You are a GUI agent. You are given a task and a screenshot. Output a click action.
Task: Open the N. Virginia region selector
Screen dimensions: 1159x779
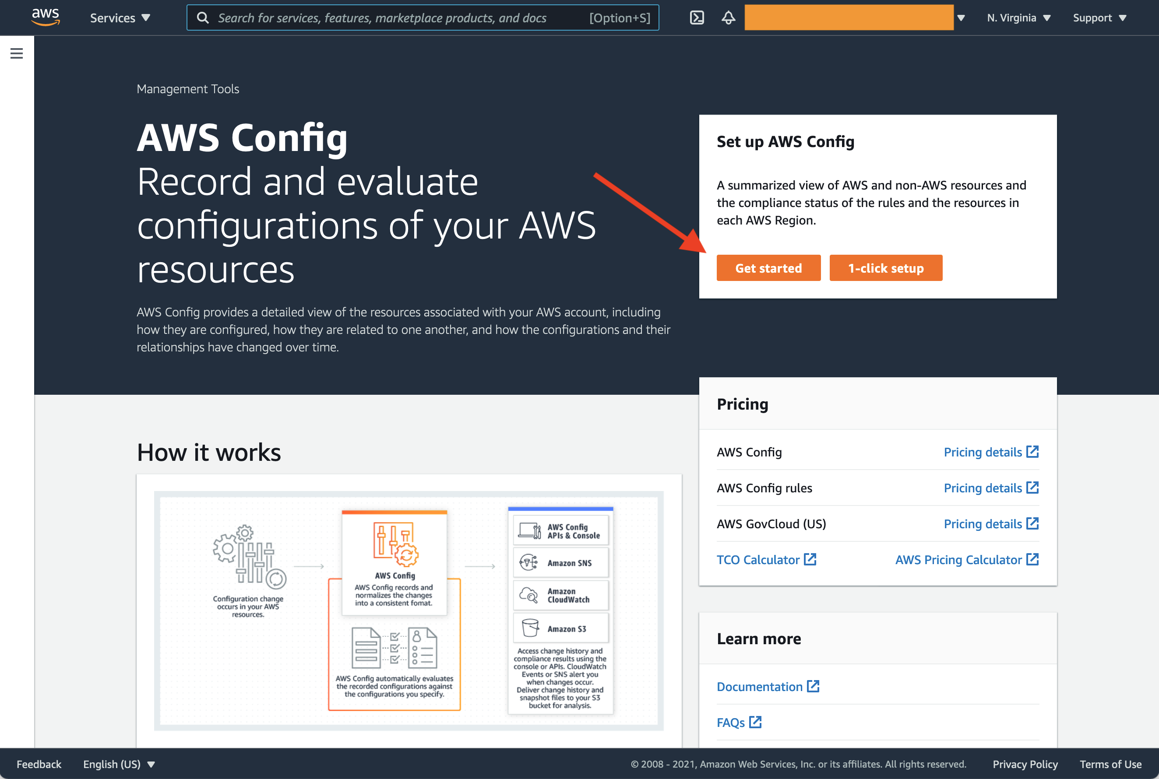[x=1019, y=18]
